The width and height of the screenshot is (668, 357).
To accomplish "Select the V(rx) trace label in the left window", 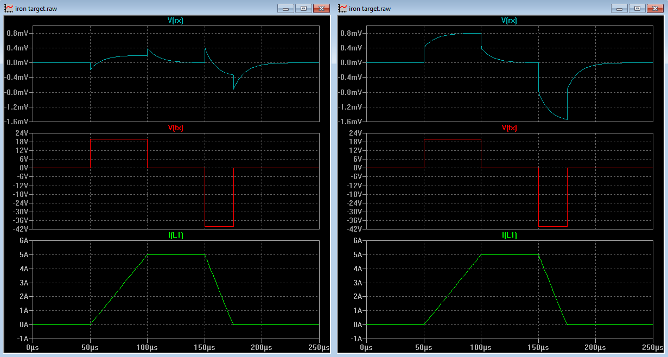I will coord(175,20).
